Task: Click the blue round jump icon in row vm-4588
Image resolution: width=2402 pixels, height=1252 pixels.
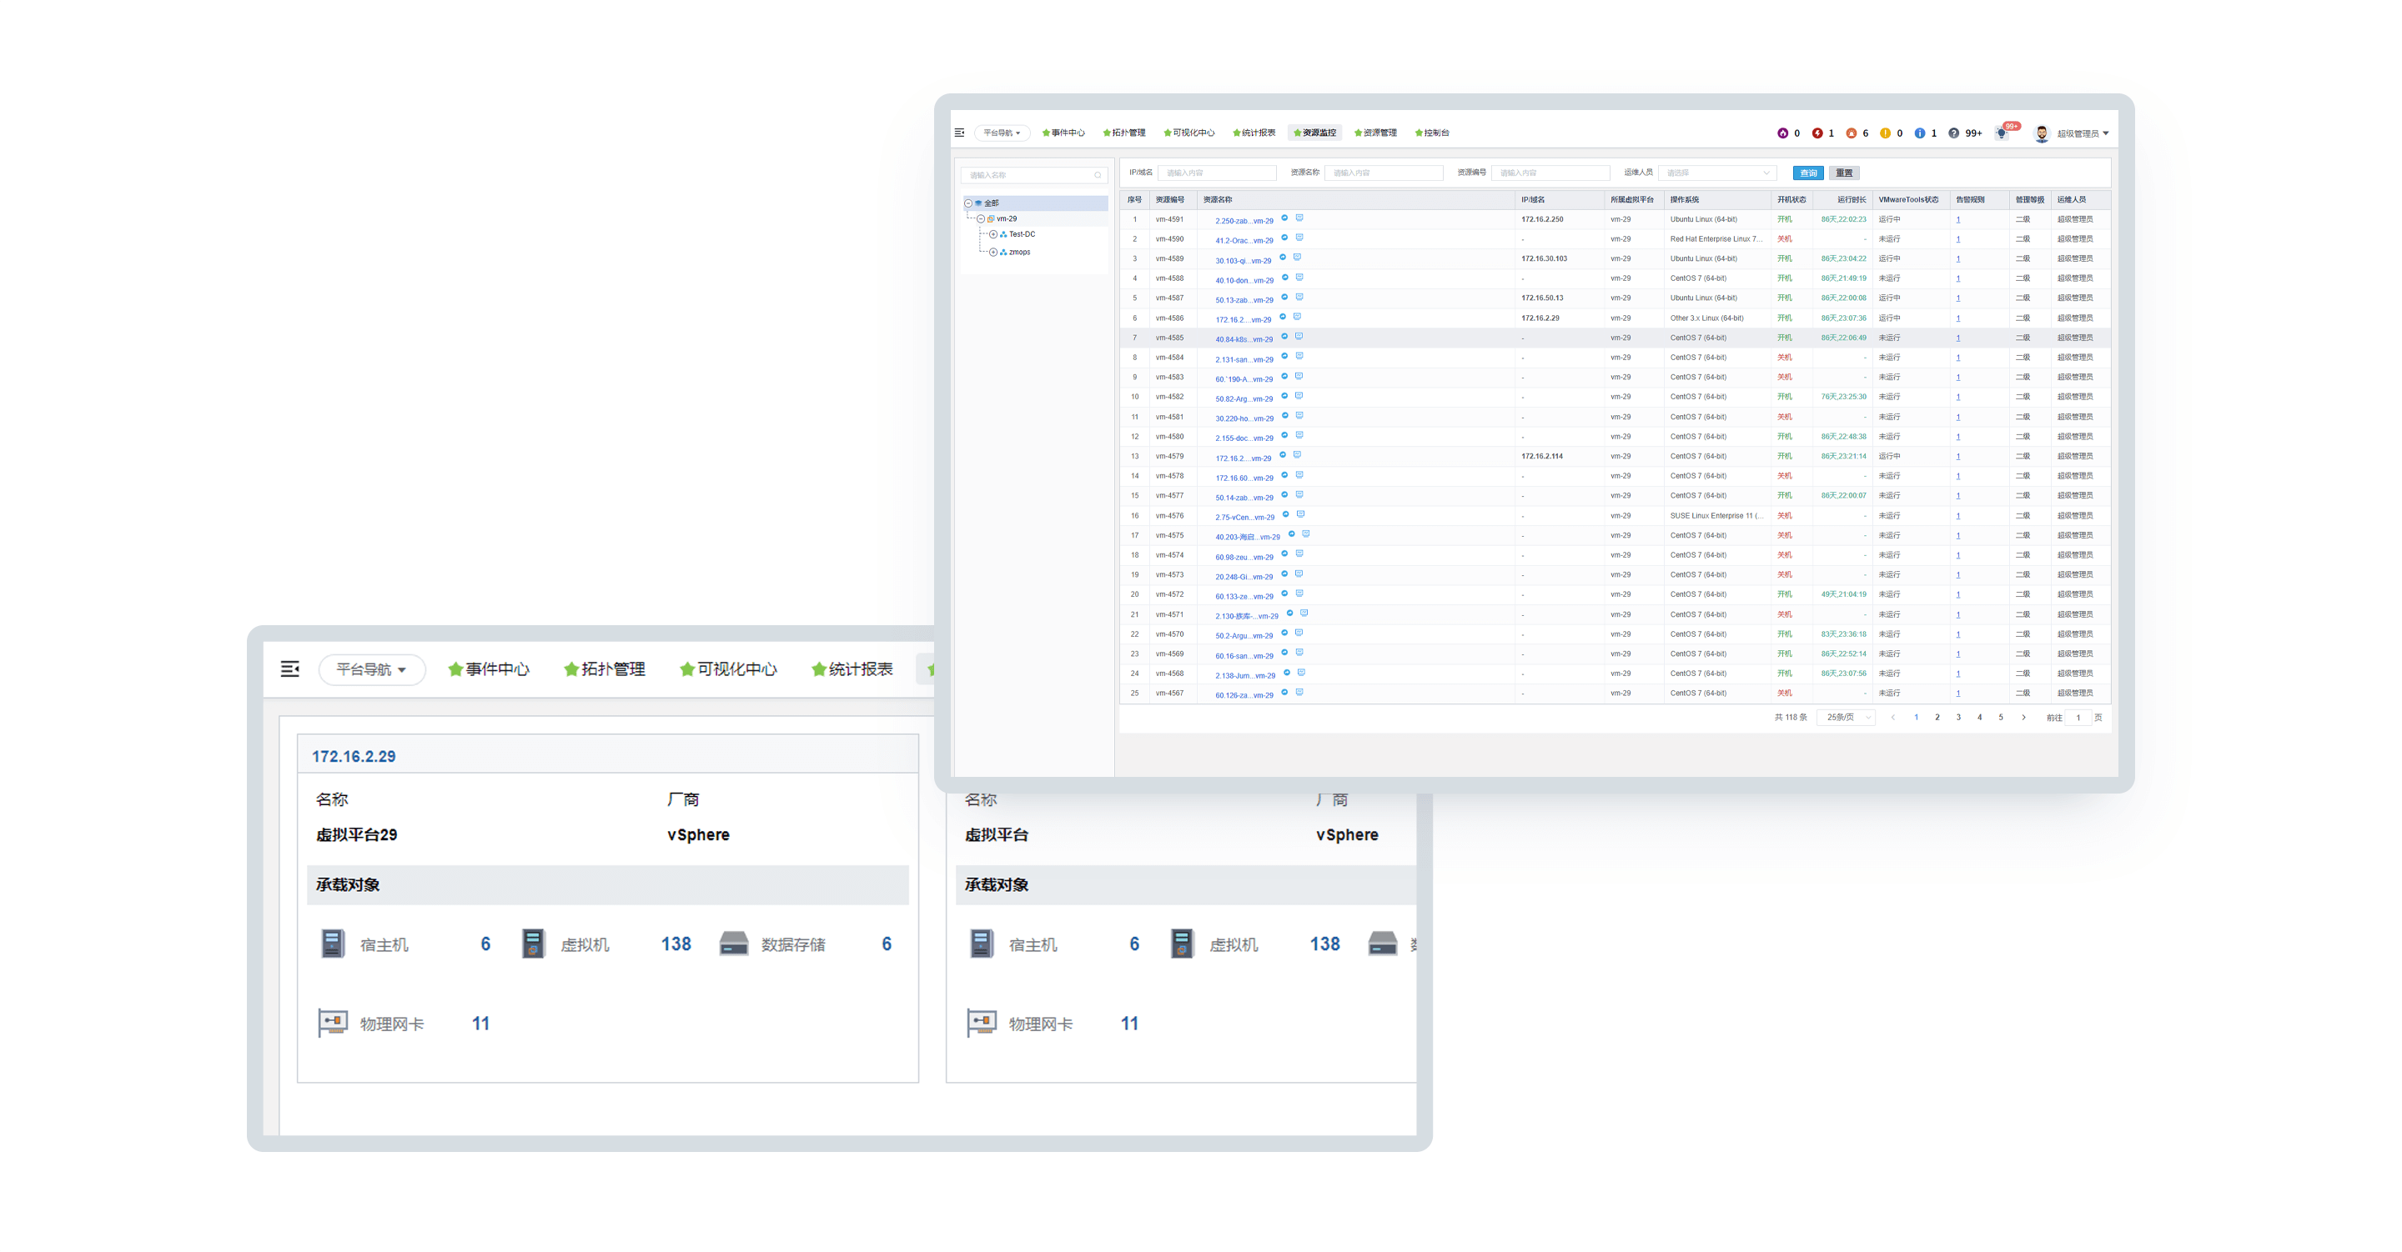Action: point(1284,277)
